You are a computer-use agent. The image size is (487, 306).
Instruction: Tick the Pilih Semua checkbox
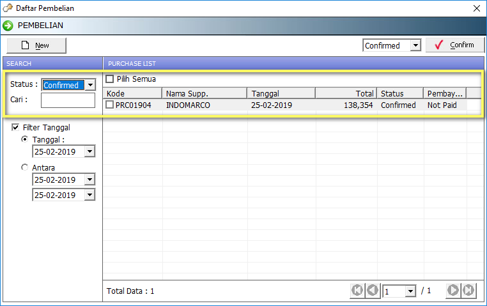[x=110, y=79]
